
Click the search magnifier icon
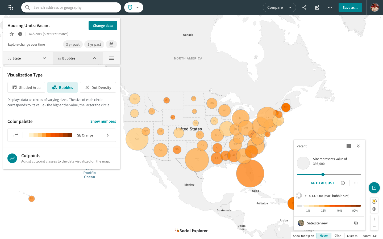27,7
